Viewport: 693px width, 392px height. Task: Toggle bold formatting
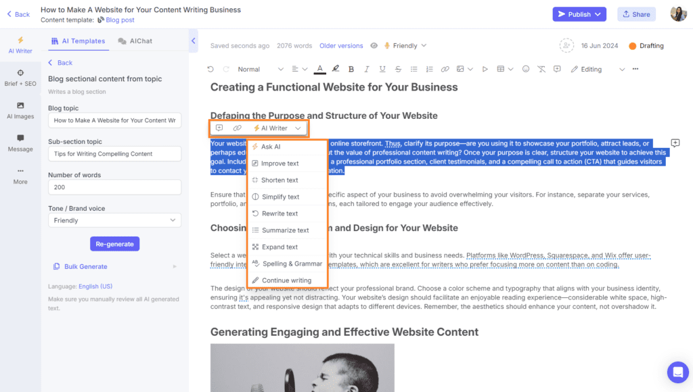[x=351, y=70]
